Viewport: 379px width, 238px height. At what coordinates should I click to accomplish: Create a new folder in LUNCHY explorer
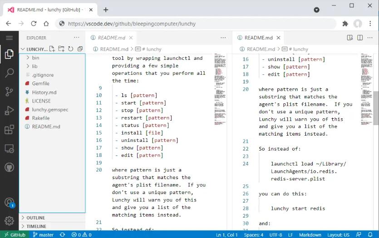[x=61, y=49]
